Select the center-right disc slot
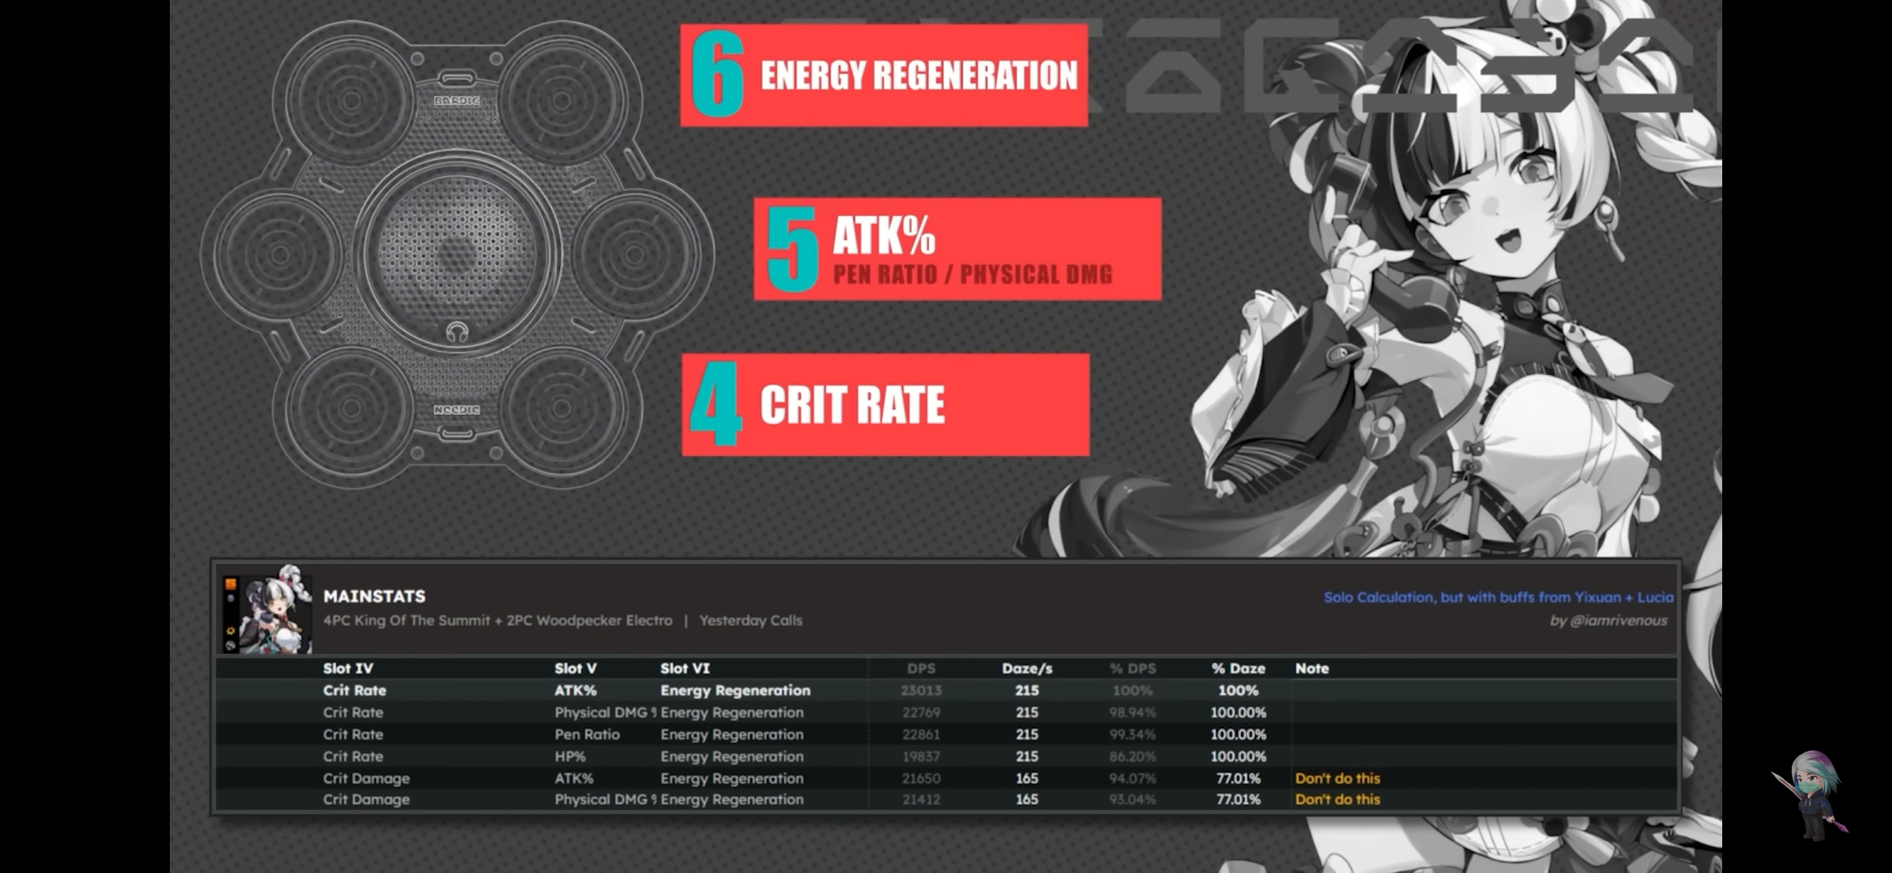This screenshot has height=873, width=1892. pyautogui.click(x=636, y=253)
